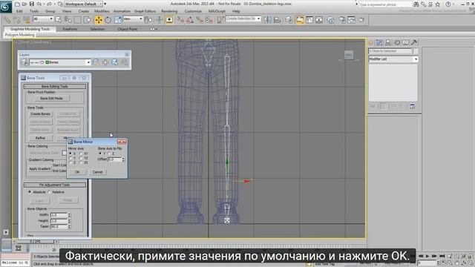This screenshot has width=475, height=267.
Task: Open the Animation menu
Action: click(x=122, y=11)
